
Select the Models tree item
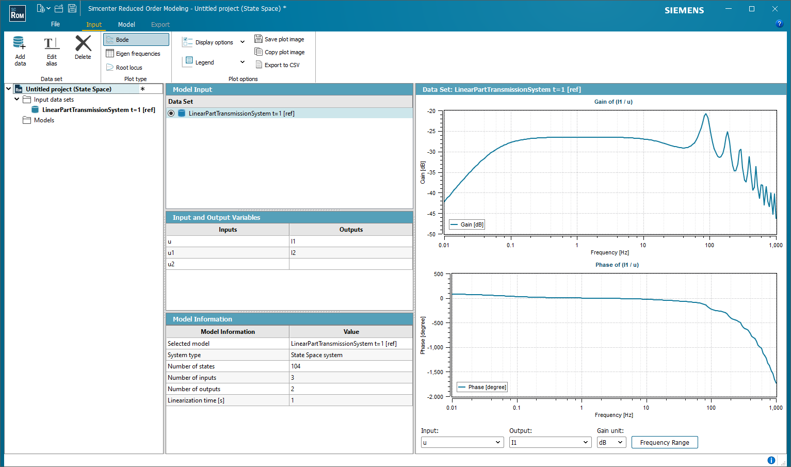(x=44, y=120)
